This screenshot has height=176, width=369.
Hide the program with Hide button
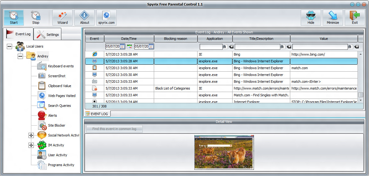point(311,18)
